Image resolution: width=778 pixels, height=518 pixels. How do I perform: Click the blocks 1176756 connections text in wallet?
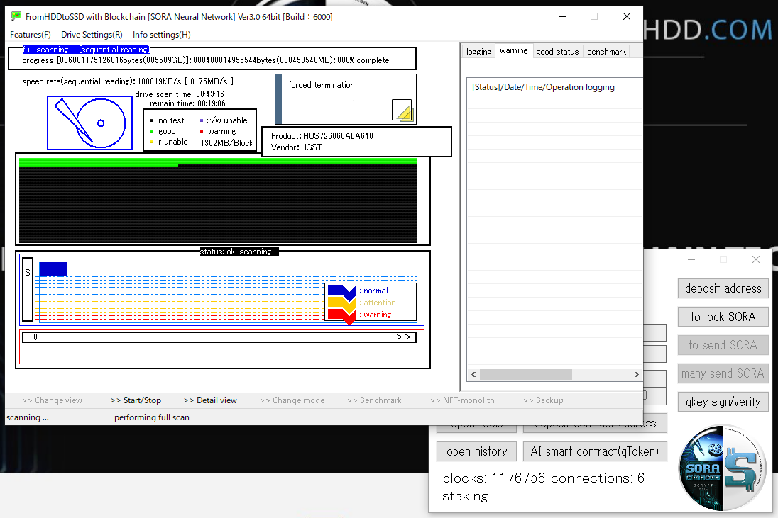pos(543,478)
